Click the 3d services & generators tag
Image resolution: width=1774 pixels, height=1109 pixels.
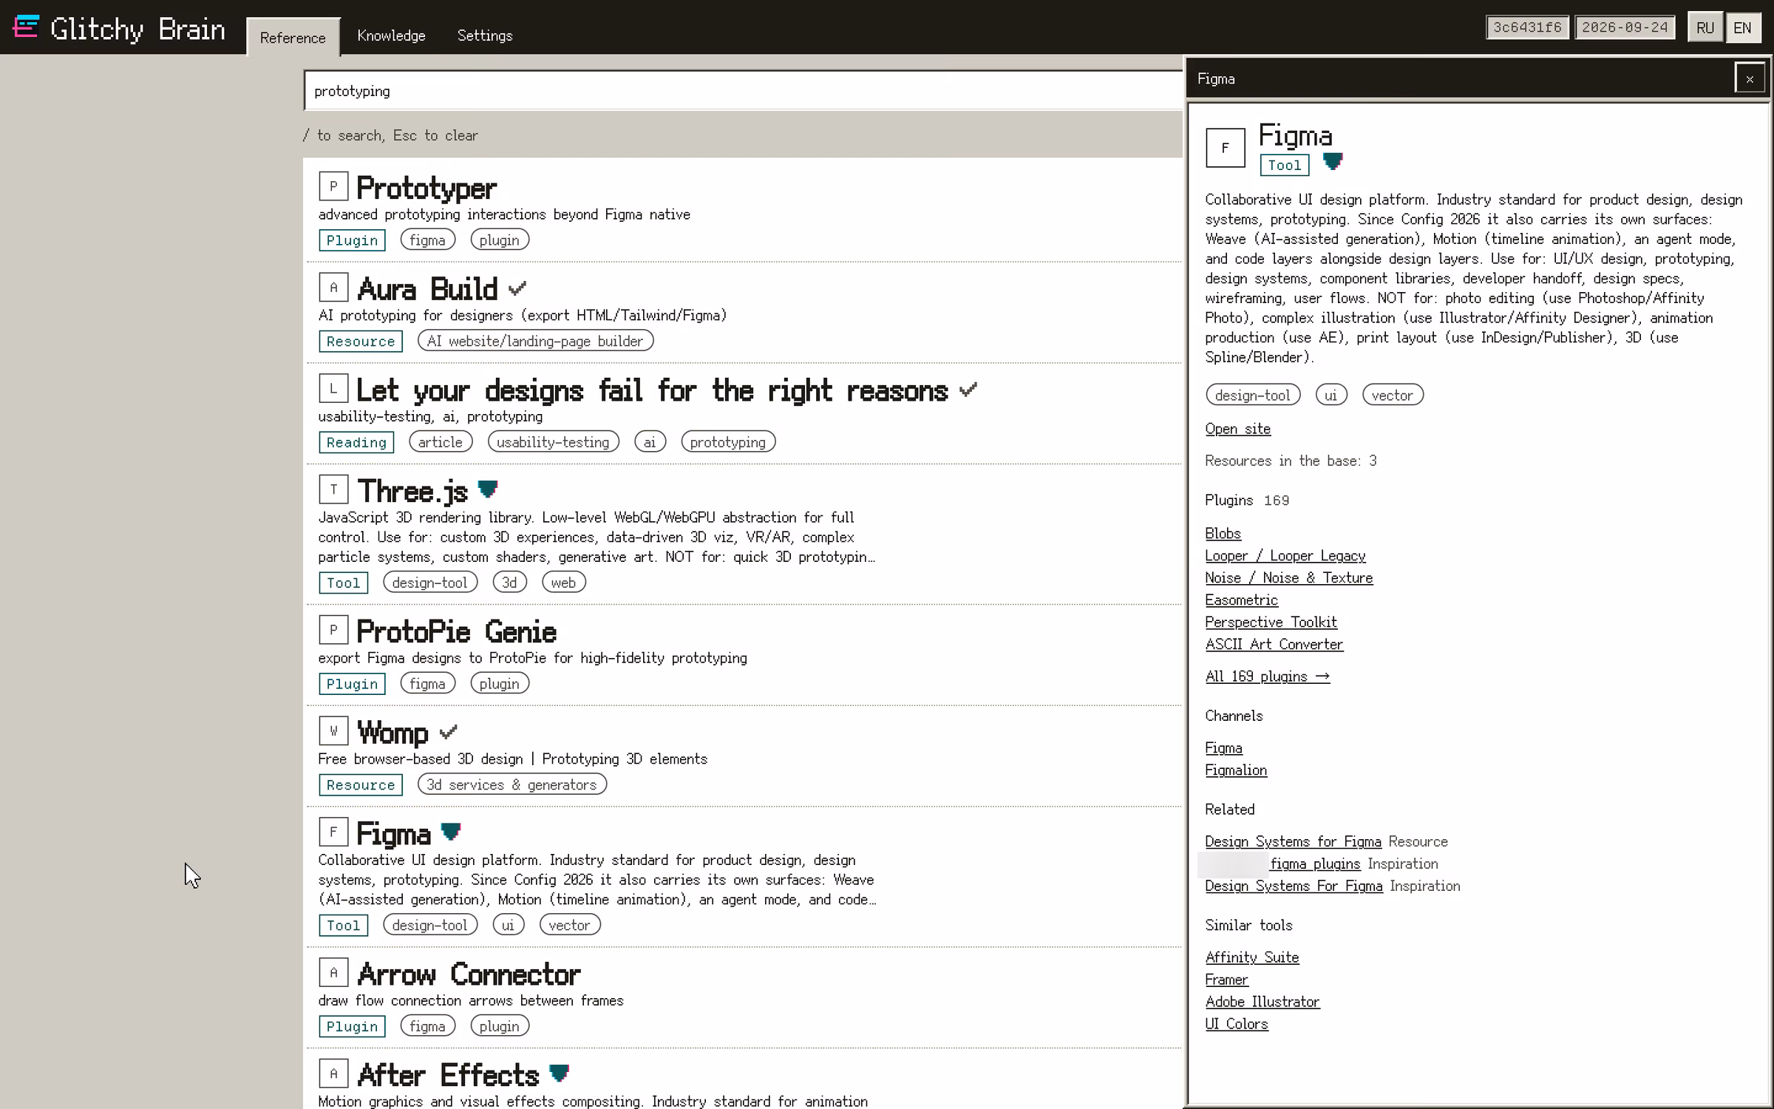point(512,784)
